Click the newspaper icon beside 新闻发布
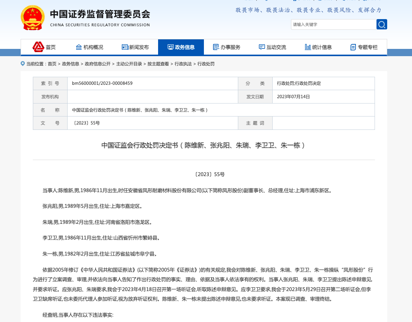Screen dimensions: 412x322 (125, 47)
